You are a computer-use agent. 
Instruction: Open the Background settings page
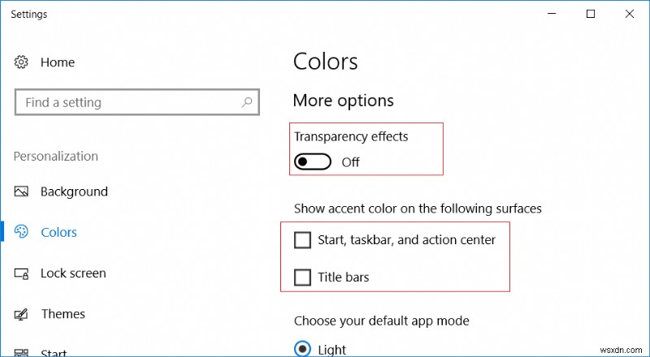click(74, 191)
